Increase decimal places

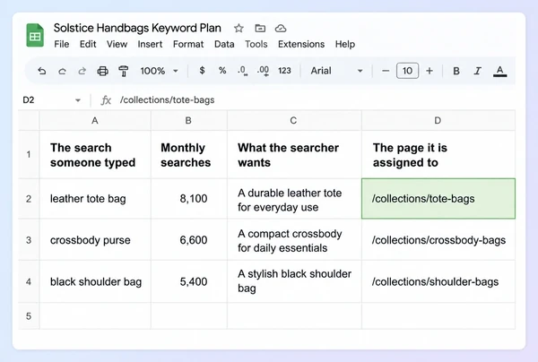point(263,71)
